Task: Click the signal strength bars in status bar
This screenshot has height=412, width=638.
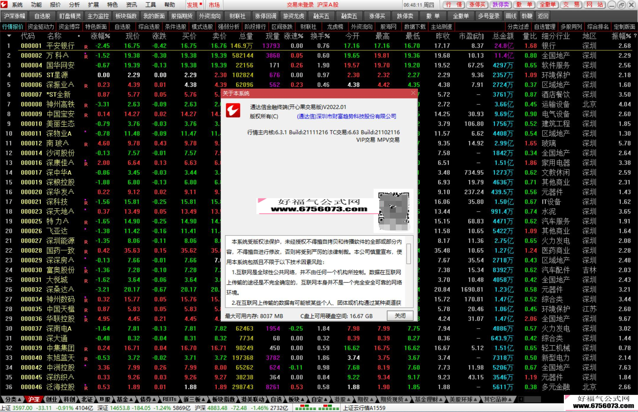Action: pos(317,408)
